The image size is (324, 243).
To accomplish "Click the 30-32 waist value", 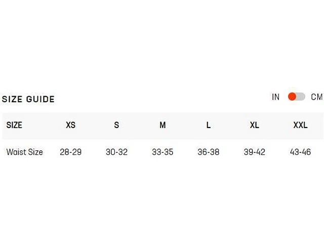I will [x=116, y=152].
